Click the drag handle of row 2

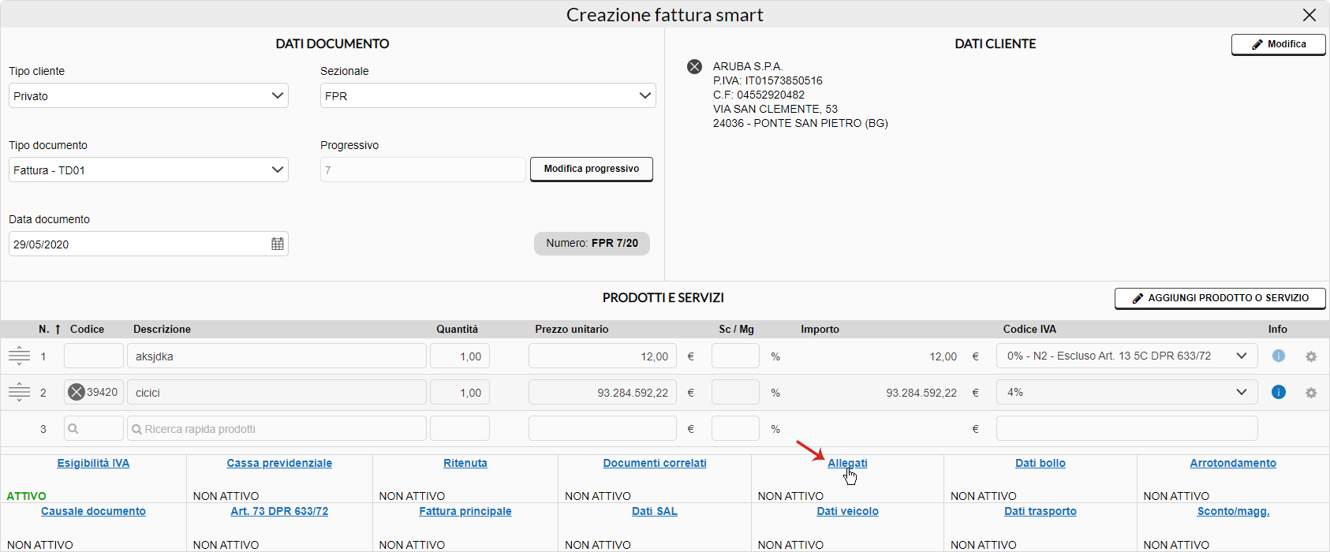tap(19, 393)
